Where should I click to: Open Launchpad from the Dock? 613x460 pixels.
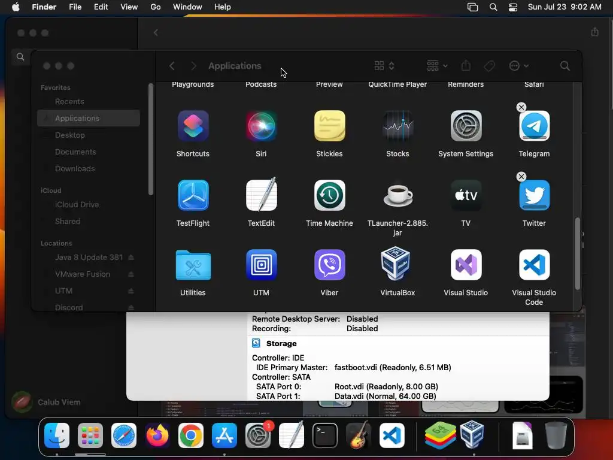tap(90, 435)
